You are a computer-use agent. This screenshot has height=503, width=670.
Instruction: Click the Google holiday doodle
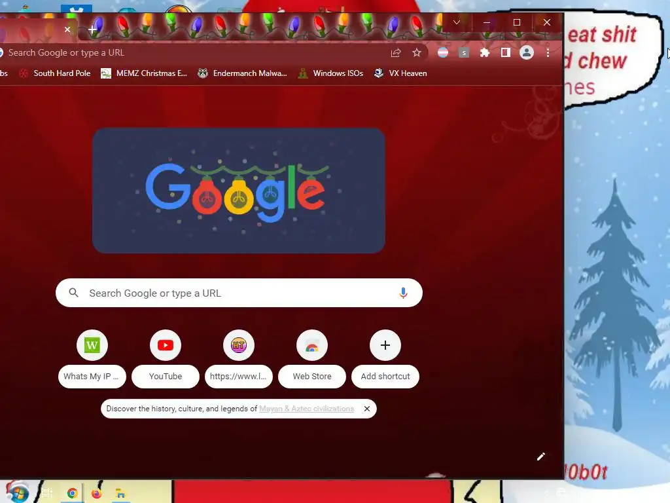coord(239,191)
